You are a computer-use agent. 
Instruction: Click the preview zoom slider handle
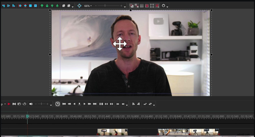105,6
